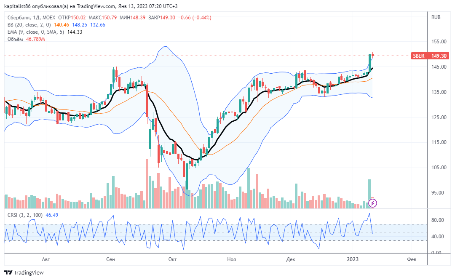Click the 40.00 CRSI axis label
Image resolution: width=455 pixels, height=280 pixels.
tap(438, 237)
